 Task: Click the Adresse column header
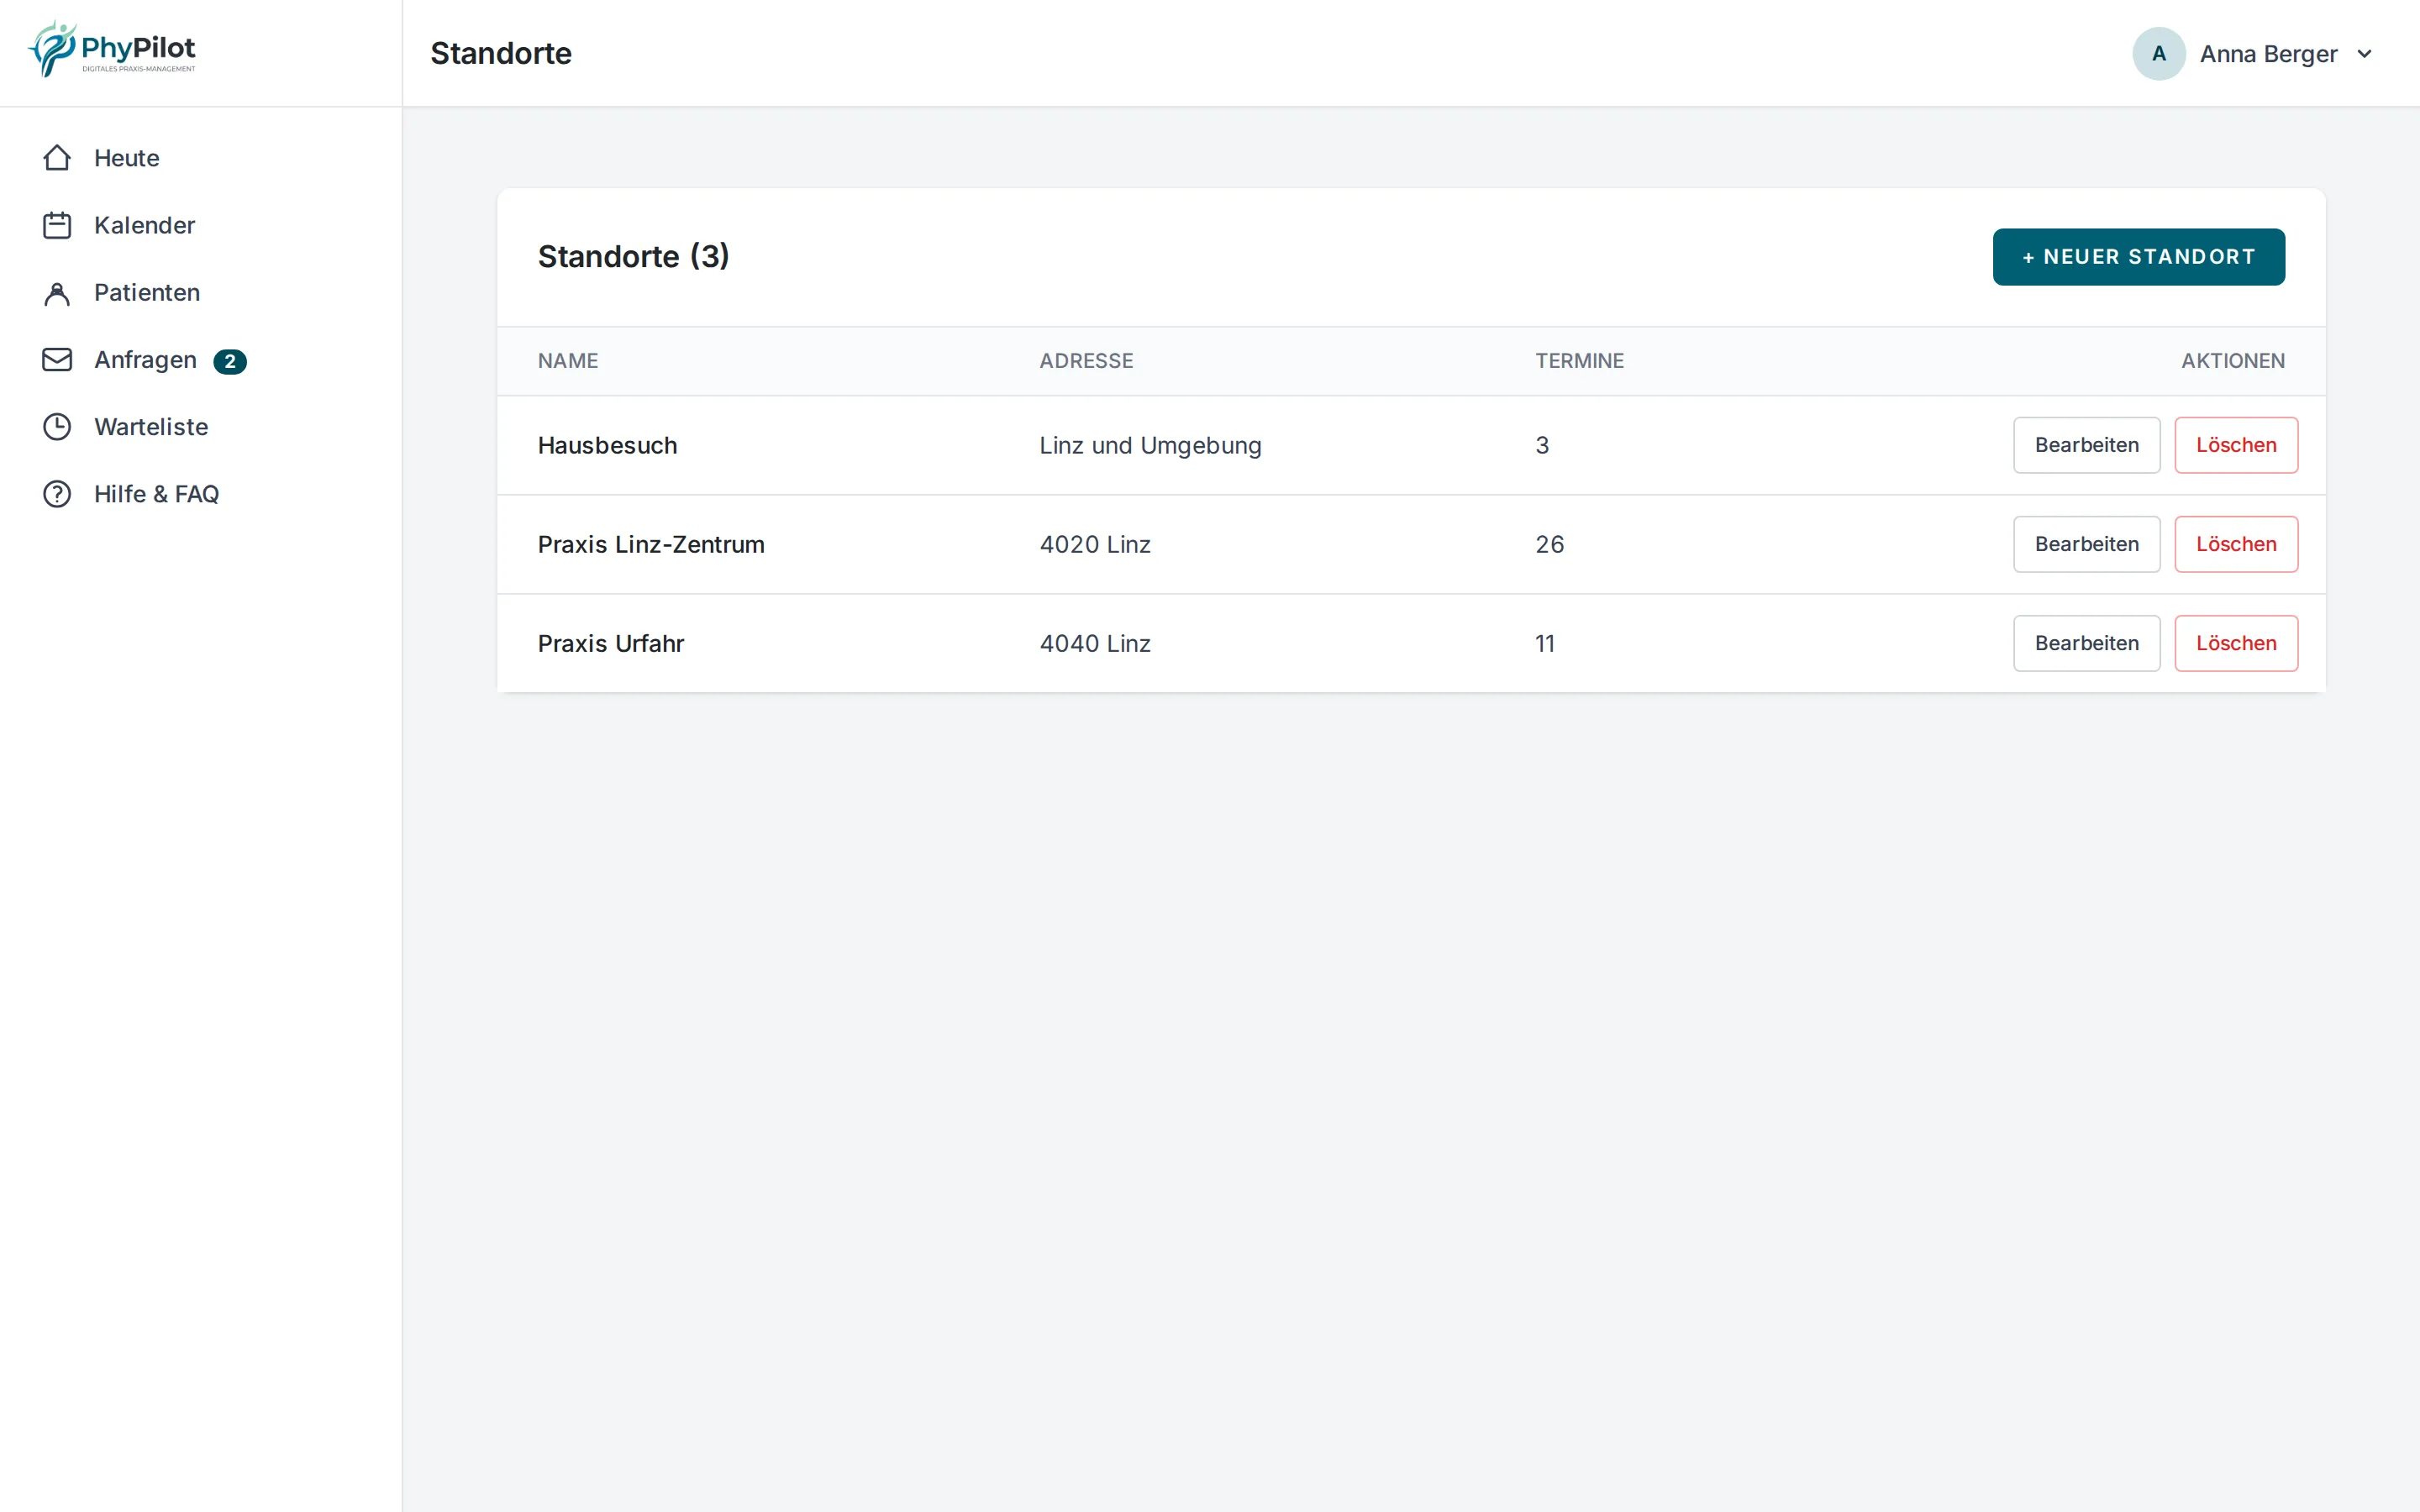click(1086, 361)
